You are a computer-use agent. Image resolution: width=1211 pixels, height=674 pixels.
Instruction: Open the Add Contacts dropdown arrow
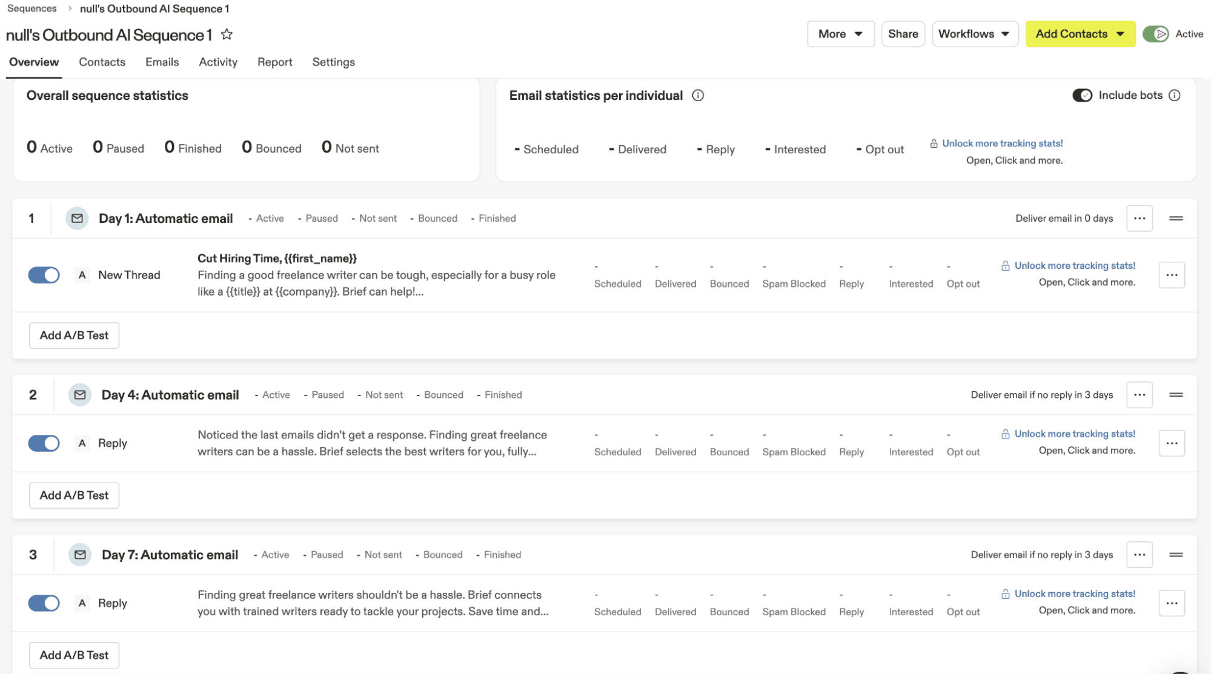[1120, 35]
